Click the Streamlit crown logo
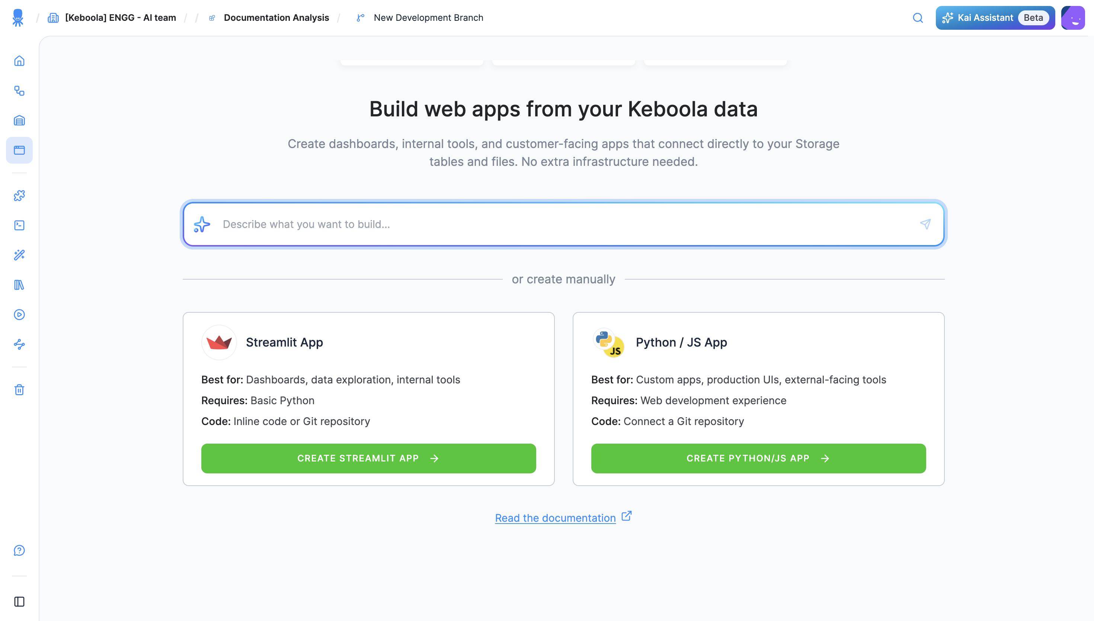1094x621 pixels. click(219, 342)
